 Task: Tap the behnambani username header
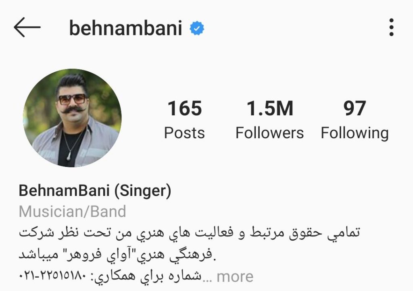coord(125,28)
